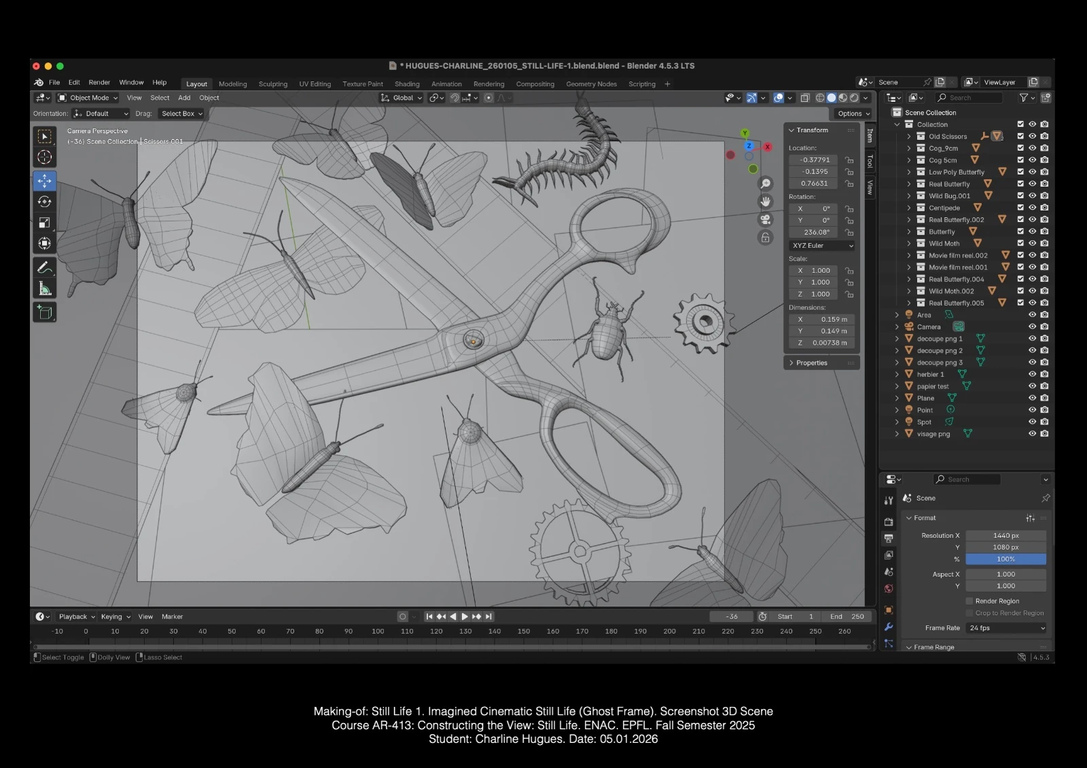Uncheck the Wild Moth collection checkbox
The height and width of the screenshot is (768, 1087).
point(1020,243)
